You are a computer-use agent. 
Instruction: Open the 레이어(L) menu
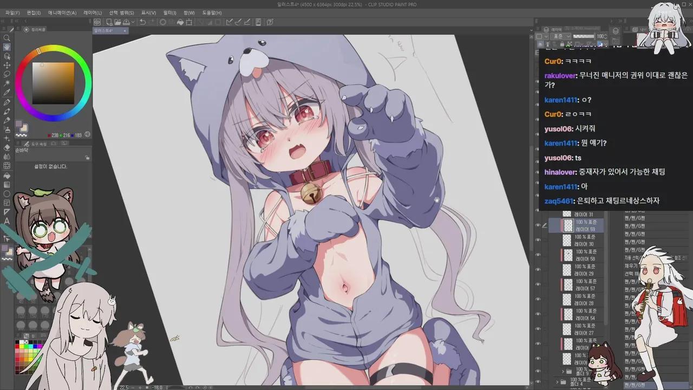click(x=93, y=12)
